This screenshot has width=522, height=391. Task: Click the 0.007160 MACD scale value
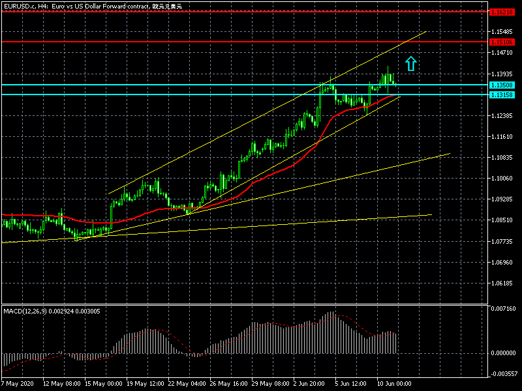tap(504, 308)
